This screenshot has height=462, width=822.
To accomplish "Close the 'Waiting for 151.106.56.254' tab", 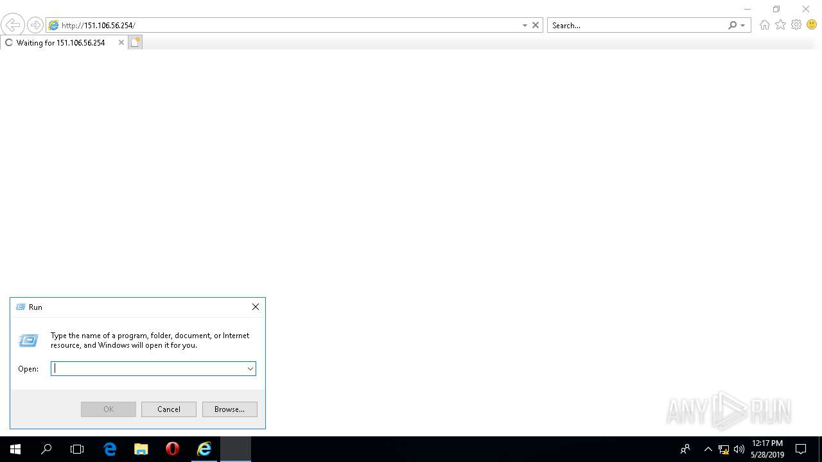I will click(121, 42).
